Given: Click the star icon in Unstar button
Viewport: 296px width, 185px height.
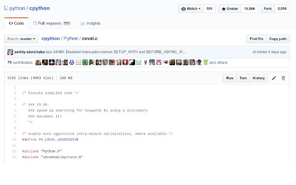Looking at the screenshot, I should coord(224,9).
